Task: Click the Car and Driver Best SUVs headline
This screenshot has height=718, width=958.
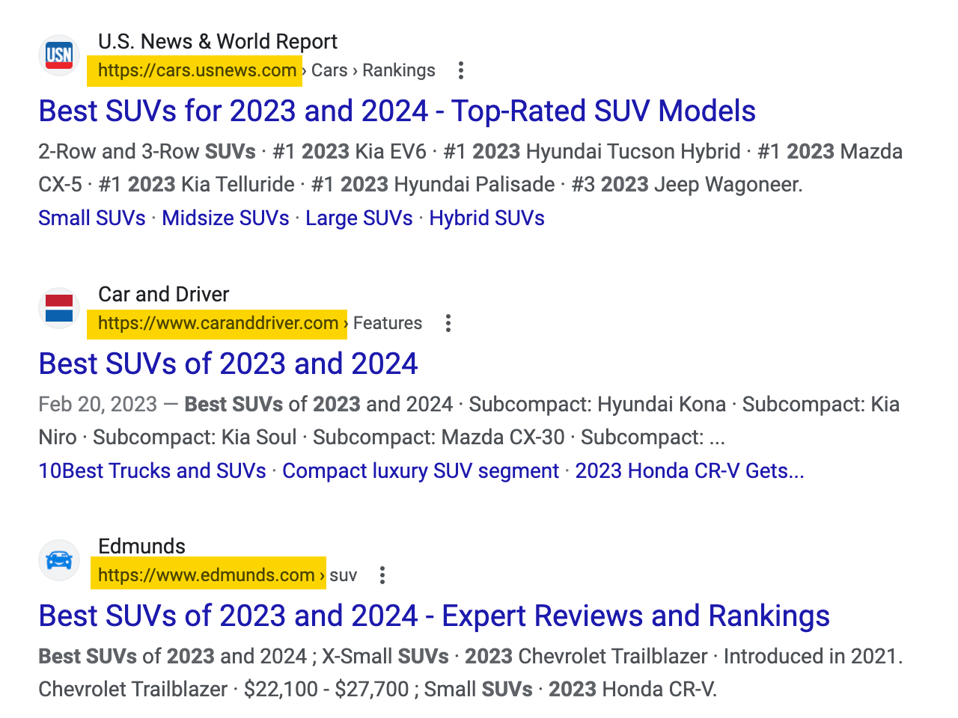Action: coord(228,363)
